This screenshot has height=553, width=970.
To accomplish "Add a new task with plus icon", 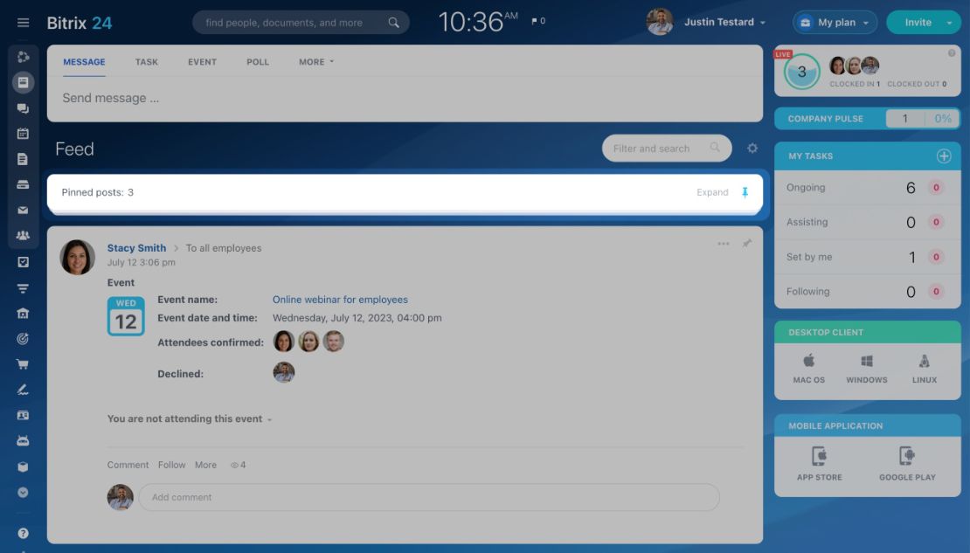I will [944, 156].
